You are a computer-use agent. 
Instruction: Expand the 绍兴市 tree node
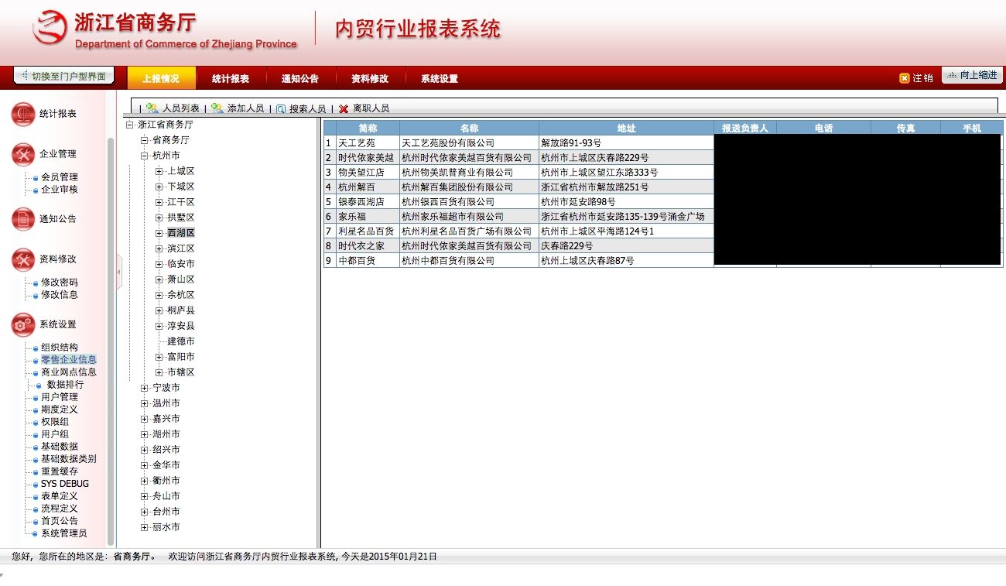tap(144, 450)
